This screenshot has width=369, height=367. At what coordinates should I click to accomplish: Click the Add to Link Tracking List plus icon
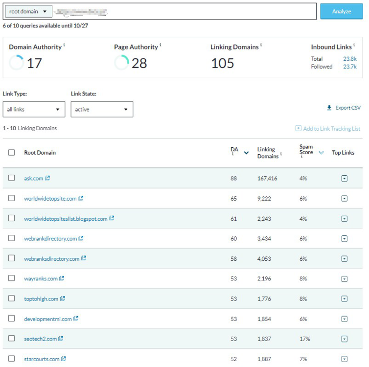(x=298, y=129)
